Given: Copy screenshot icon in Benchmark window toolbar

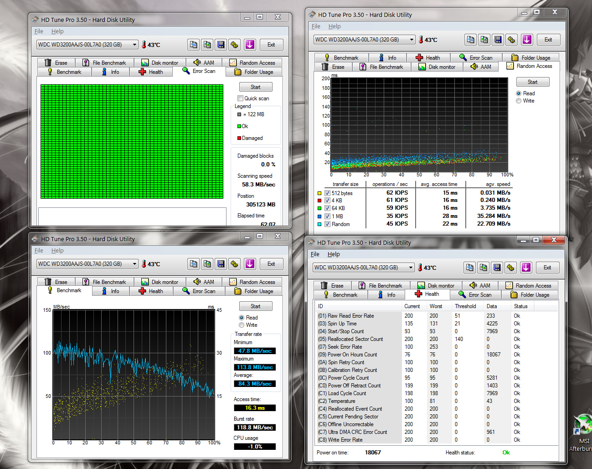Looking at the screenshot, I should 207,264.
